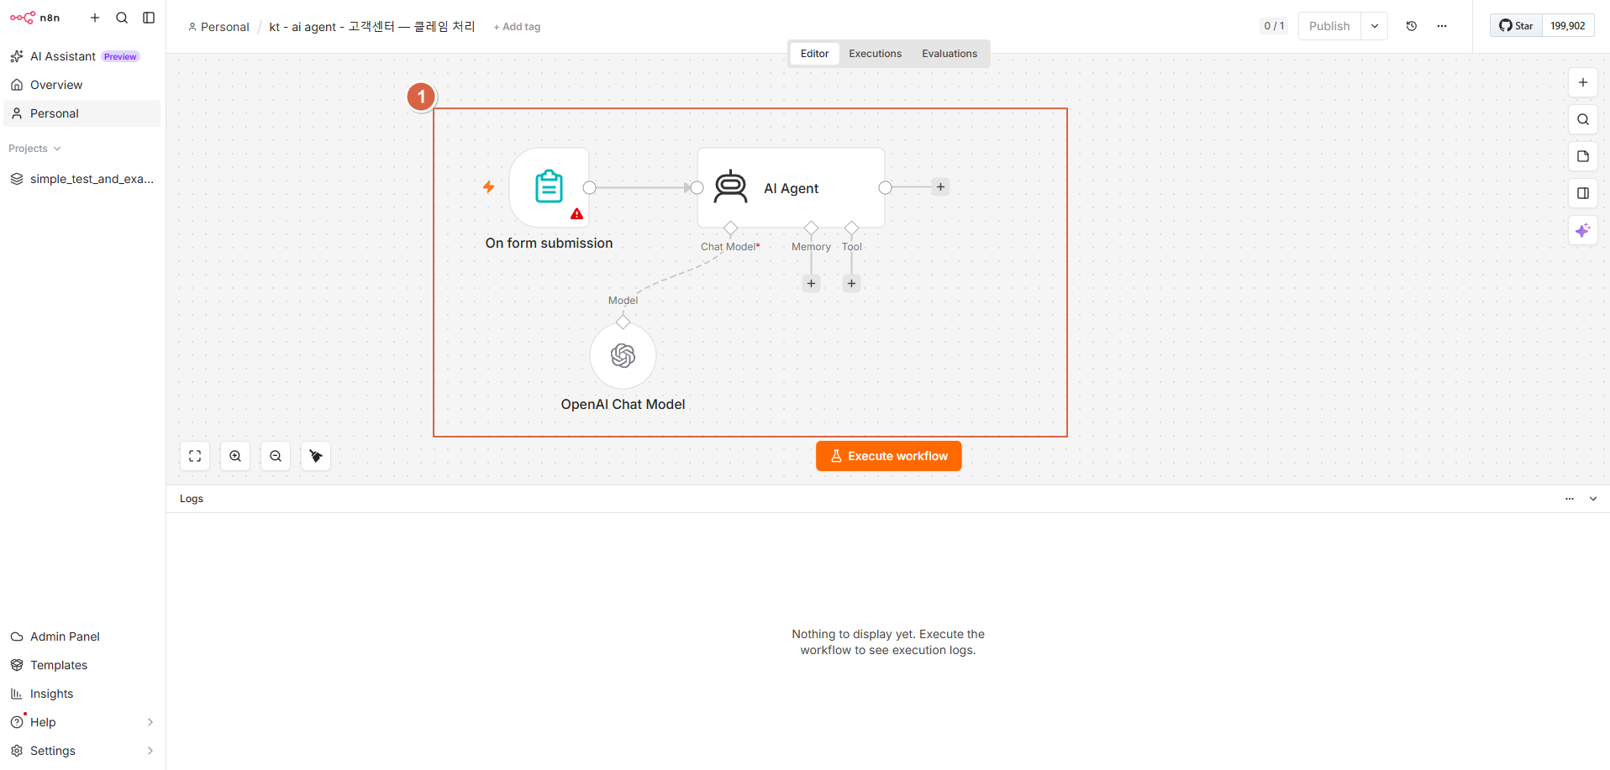Viewport: 1610px width, 770px height.
Task: Click Execute workflow button
Action: [x=888, y=456]
